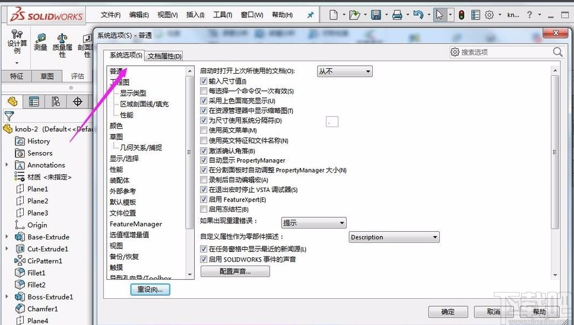The width and height of the screenshot is (574, 325).
Task: Click the 确定 button
Action: point(448,312)
